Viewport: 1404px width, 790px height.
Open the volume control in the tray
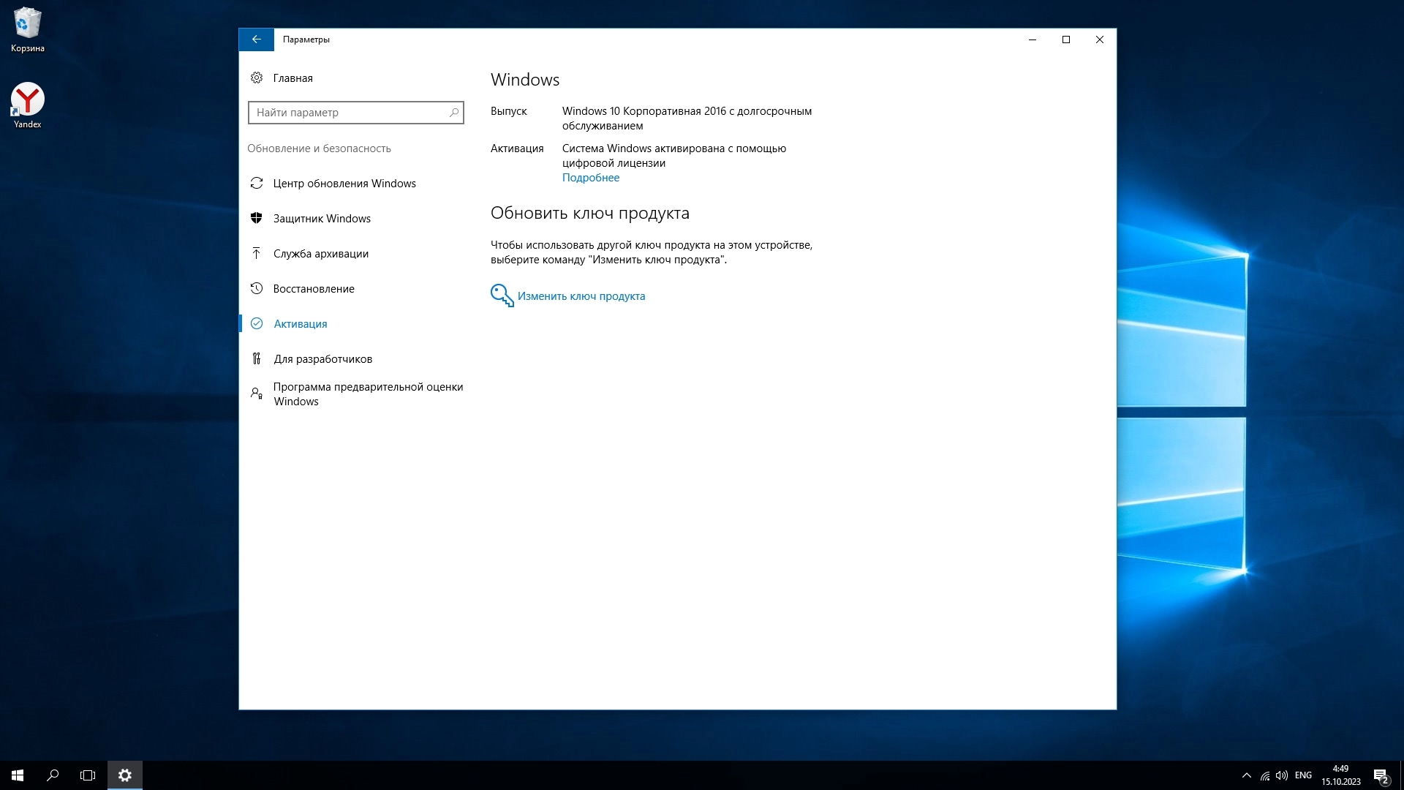click(x=1281, y=775)
